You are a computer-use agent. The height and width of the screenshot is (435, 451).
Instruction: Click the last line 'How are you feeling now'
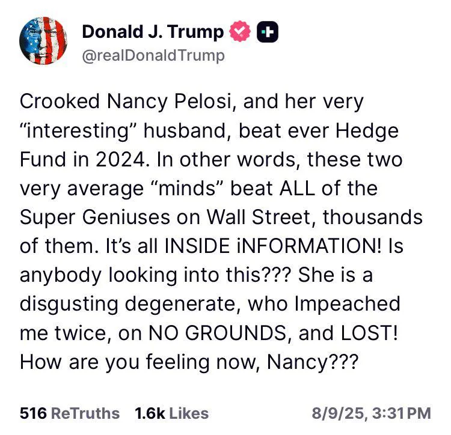[189, 362]
